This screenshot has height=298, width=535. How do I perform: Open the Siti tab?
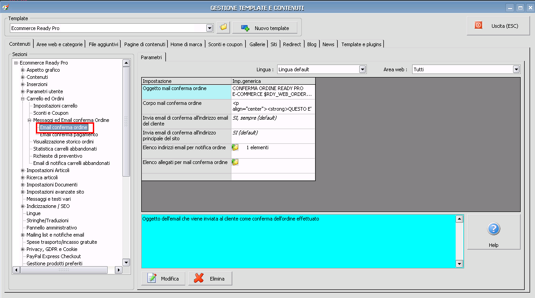coord(274,44)
